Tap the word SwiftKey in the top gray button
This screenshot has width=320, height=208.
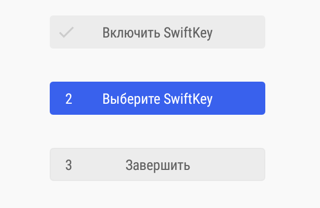tap(188, 33)
